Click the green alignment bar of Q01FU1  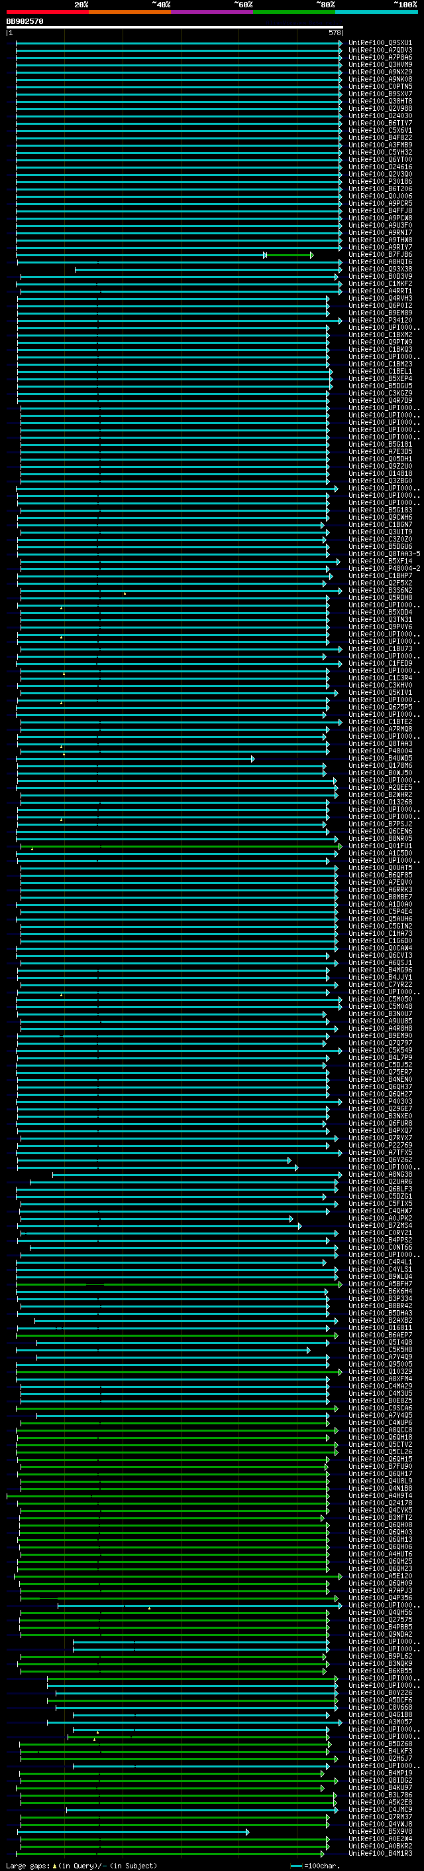[182, 846]
